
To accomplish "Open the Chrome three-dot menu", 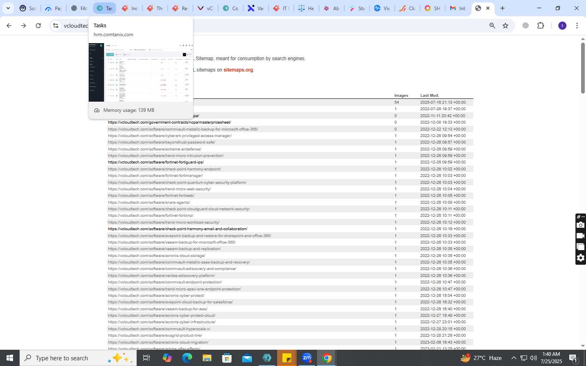I will pyautogui.click(x=577, y=26).
